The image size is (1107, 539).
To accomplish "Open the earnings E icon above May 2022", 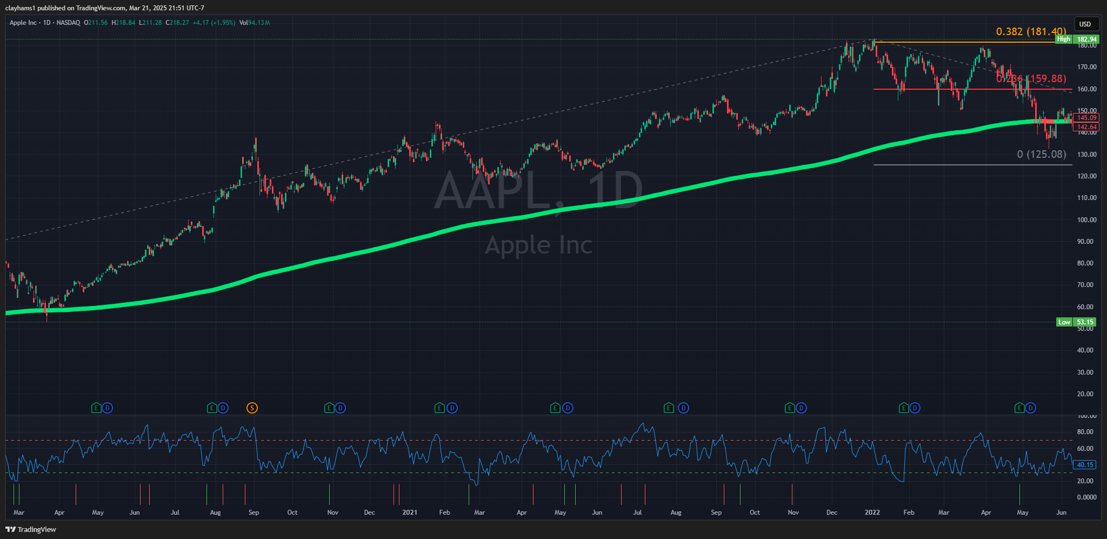I will click(1019, 408).
